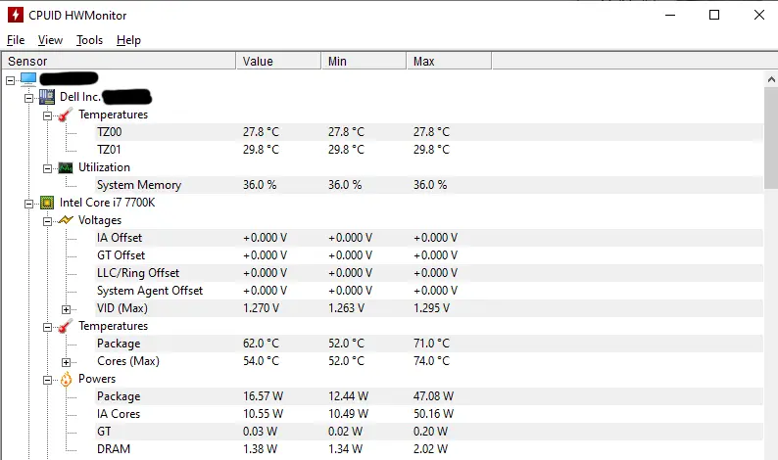778x460 pixels.
Task: Collapse the Powers section
Action: click(48, 380)
